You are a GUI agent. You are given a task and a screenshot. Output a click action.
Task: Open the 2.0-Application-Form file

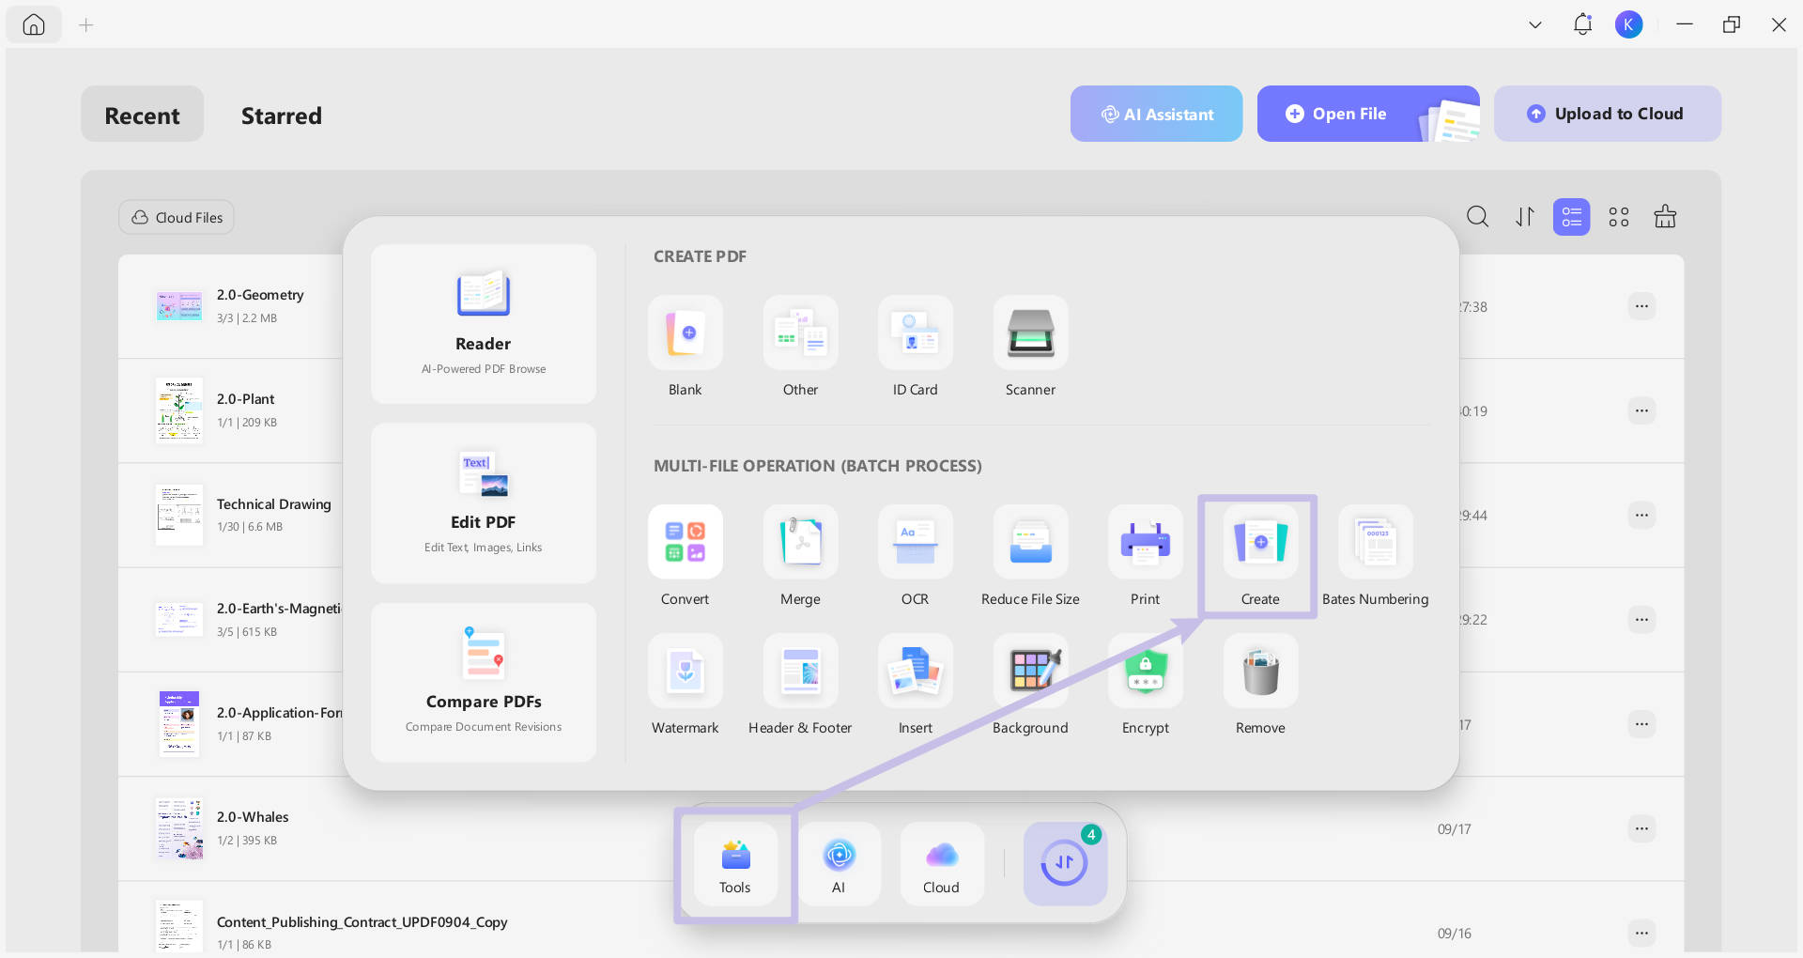point(279,713)
